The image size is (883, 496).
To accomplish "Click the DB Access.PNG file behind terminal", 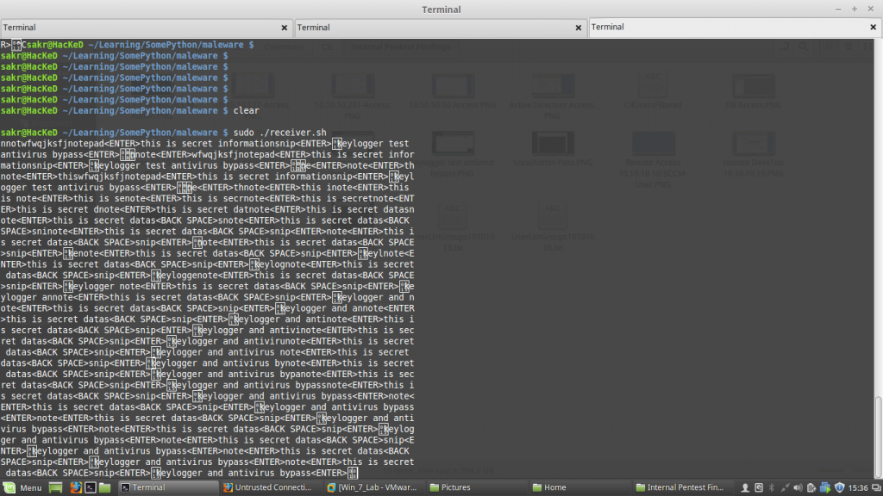I will click(753, 91).
